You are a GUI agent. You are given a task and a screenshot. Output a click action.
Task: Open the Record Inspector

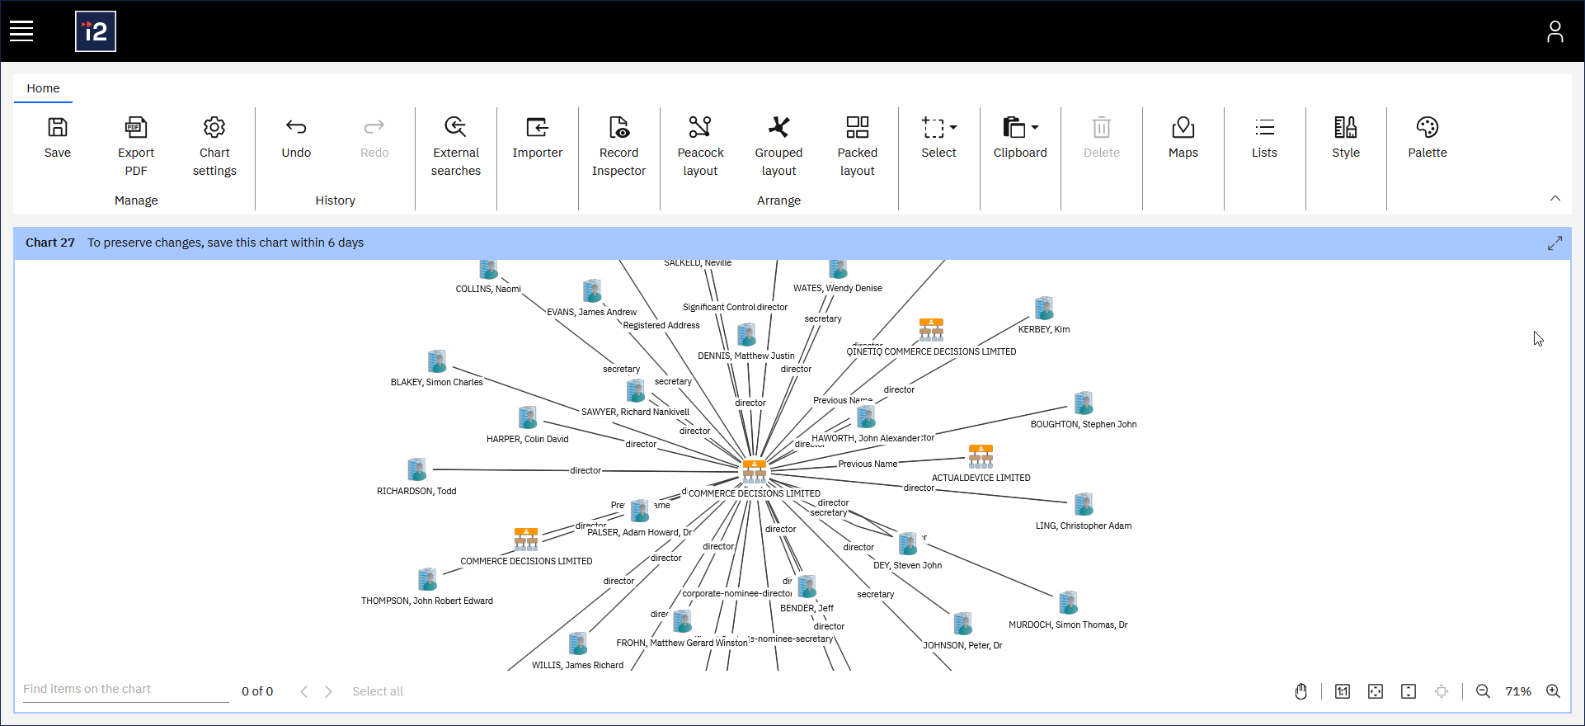point(619,147)
